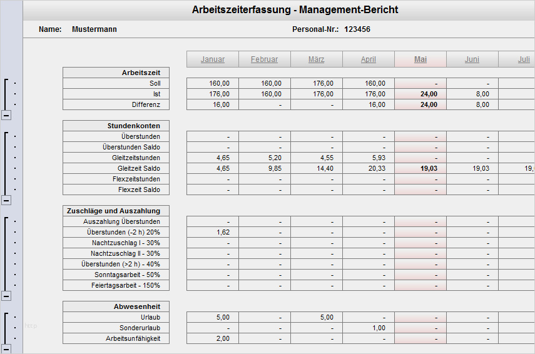The height and width of the screenshot is (354, 535).
Task: Open the Januar month link
Action: [x=213, y=59]
